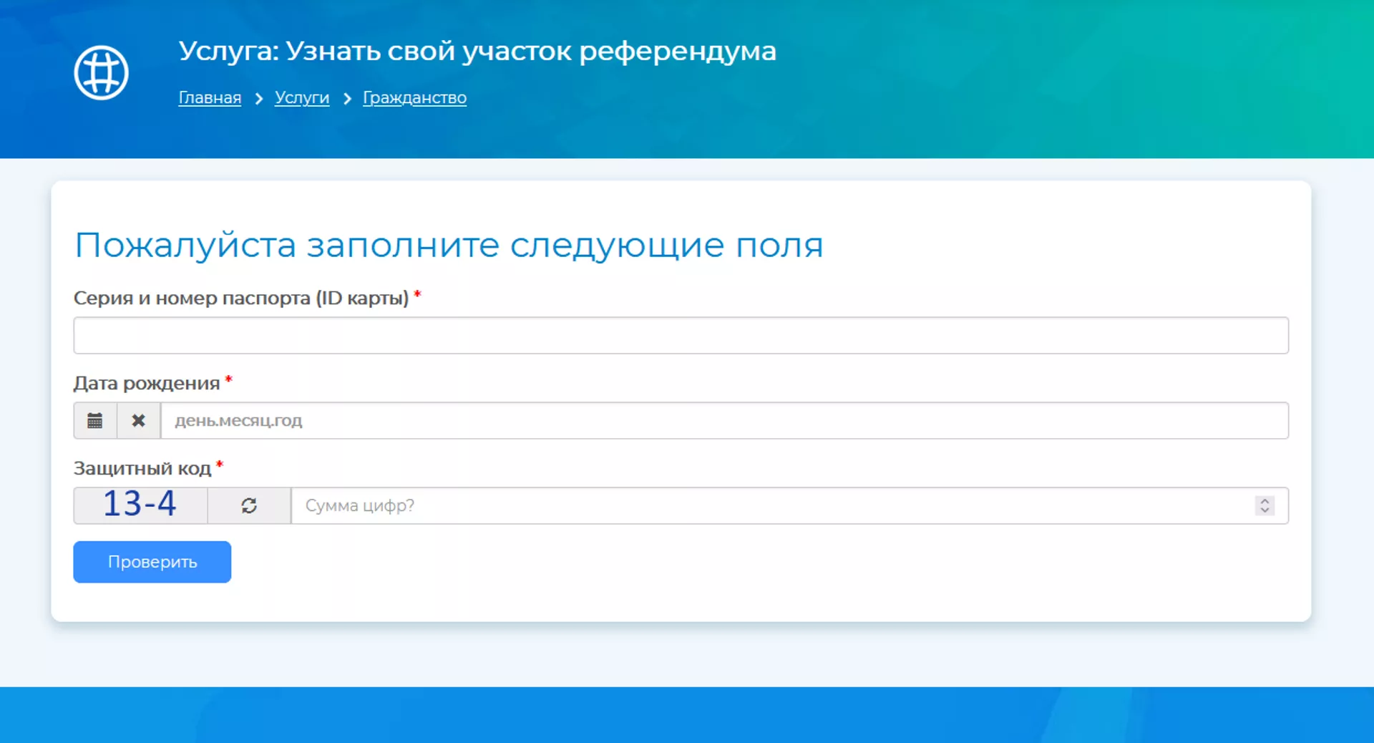1374x743 pixels.
Task: Click the heading Пожалуйста заполните следующие поля
Action: pos(449,245)
